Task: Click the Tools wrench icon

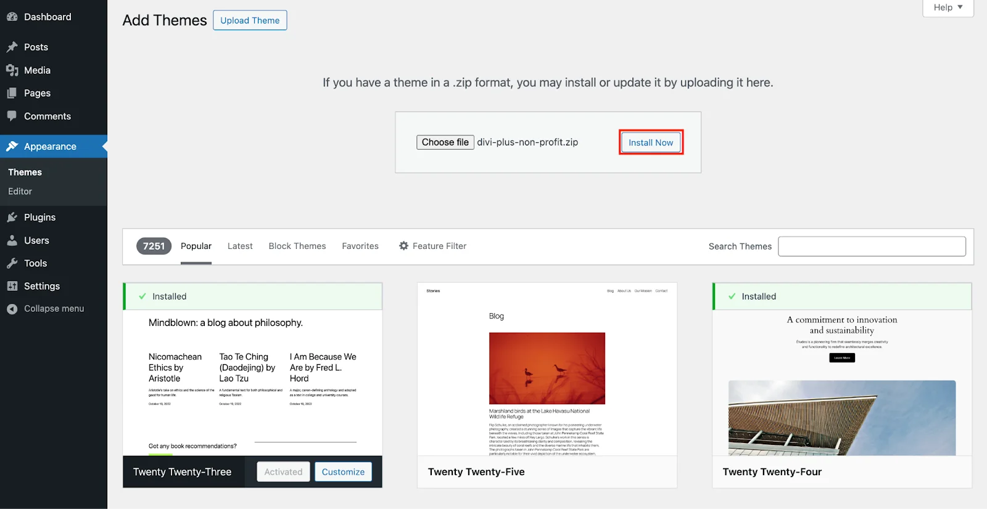Action: pos(12,263)
